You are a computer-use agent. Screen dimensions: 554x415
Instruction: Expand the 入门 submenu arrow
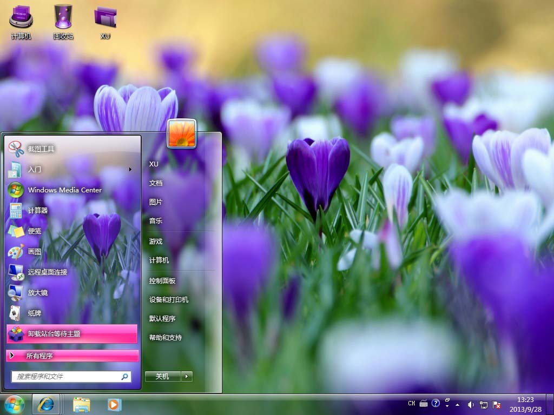(x=130, y=169)
